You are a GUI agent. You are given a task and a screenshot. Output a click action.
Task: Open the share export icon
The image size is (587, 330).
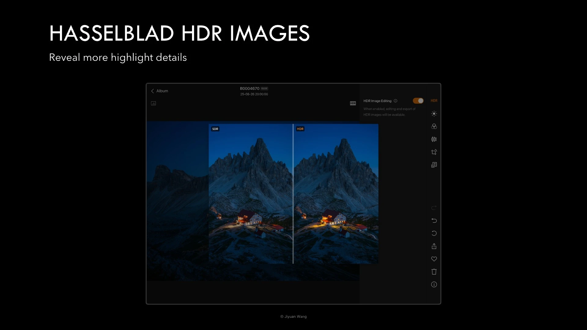434,246
